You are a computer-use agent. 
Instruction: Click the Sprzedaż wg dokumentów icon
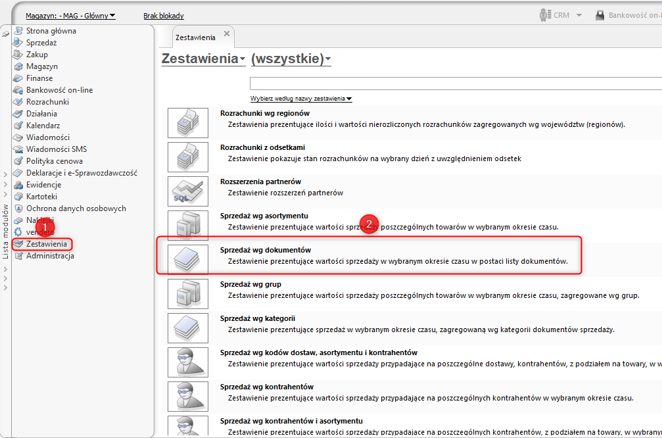point(188,260)
